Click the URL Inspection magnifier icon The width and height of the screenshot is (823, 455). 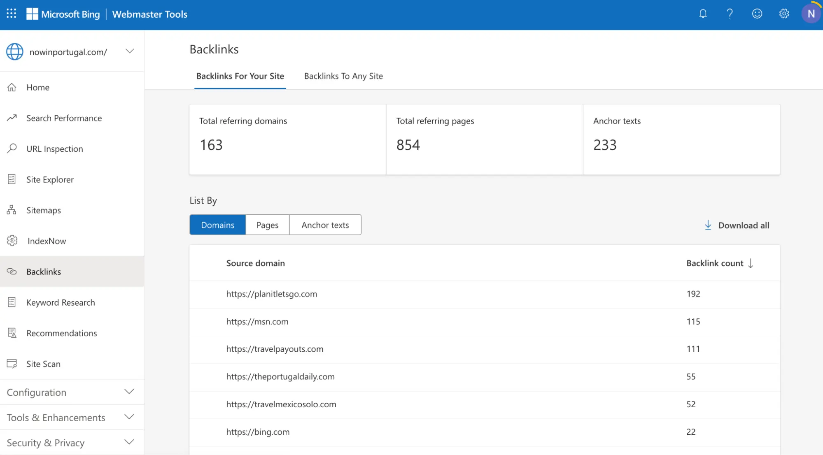click(x=12, y=148)
